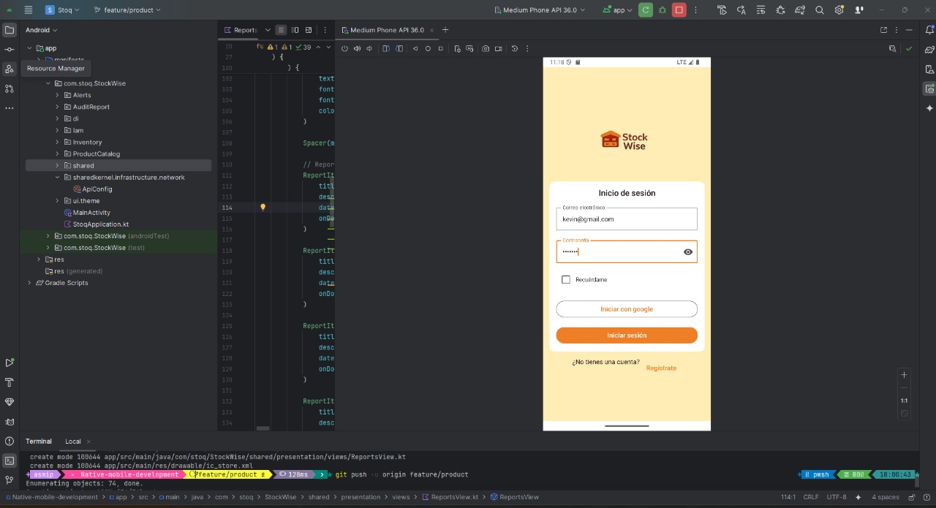The width and height of the screenshot is (936, 508).
Task: Expand the Alerts package
Action: 58,95
